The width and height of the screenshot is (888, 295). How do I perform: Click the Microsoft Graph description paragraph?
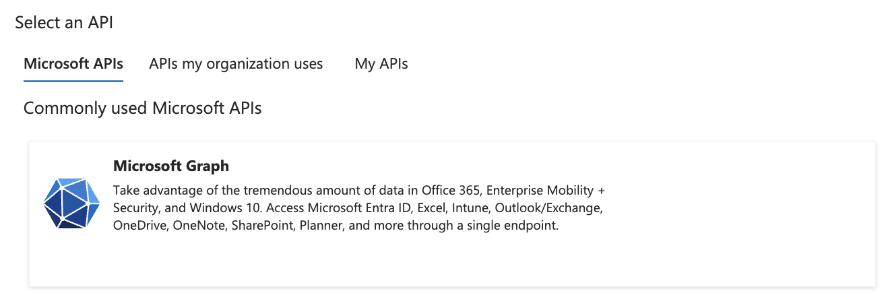tap(357, 207)
